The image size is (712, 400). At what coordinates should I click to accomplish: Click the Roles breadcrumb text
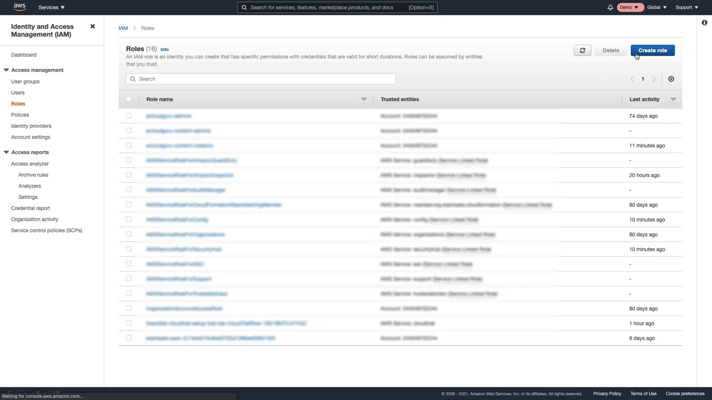point(147,28)
